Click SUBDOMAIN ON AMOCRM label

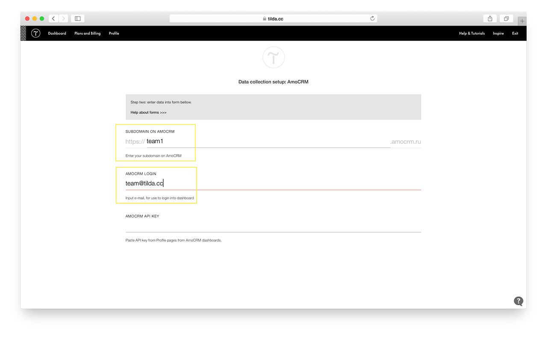[x=150, y=131]
